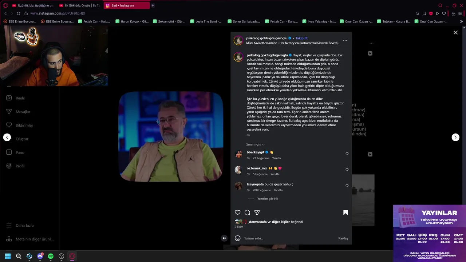466x262 pixels.
Task: Go to the previous post arrow
Action: coord(7,137)
